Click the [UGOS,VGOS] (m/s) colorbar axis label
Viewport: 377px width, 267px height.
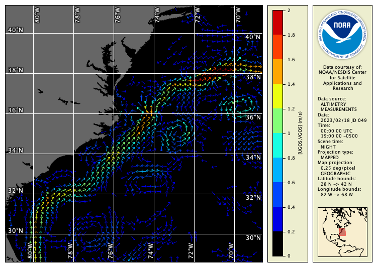pos(300,133)
